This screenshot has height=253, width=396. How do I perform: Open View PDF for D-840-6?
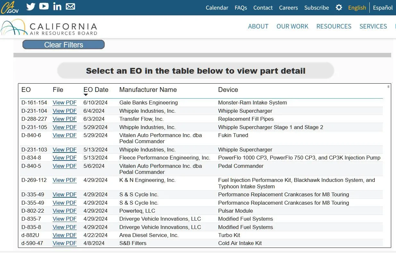pyautogui.click(x=65, y=135)
